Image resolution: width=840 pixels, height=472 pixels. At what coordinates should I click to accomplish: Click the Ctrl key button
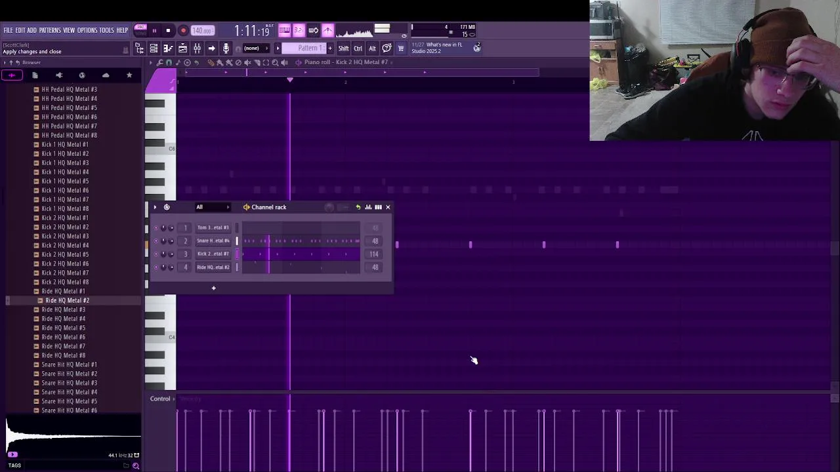[358, 49]
